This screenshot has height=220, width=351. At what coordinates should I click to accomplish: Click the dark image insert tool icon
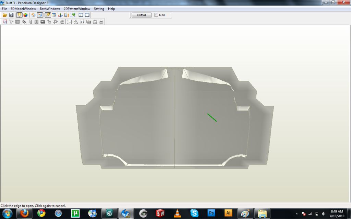pos(43,22)
